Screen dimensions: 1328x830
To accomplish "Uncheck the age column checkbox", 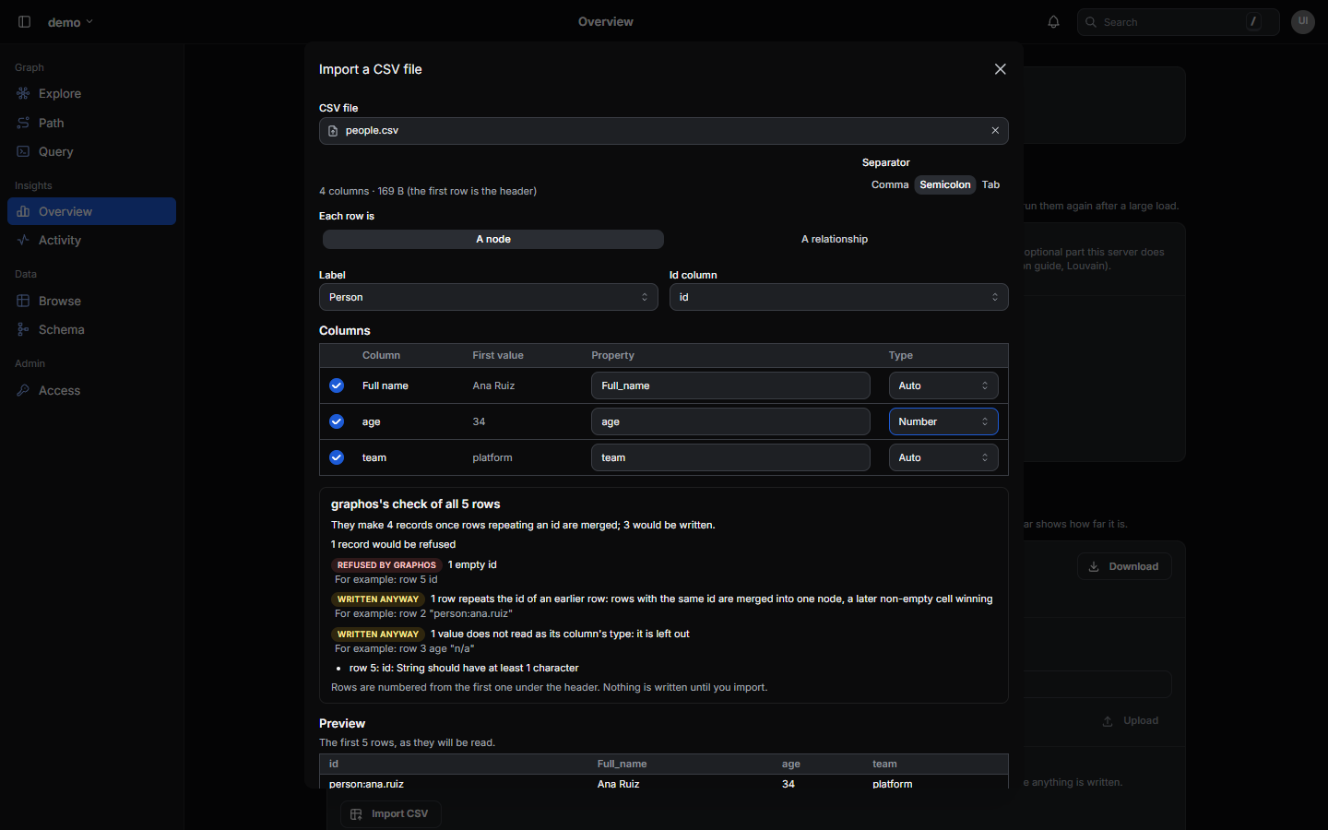I will 337,421.
